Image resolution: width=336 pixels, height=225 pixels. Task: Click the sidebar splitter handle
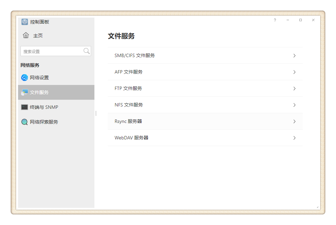coord(96,113)
